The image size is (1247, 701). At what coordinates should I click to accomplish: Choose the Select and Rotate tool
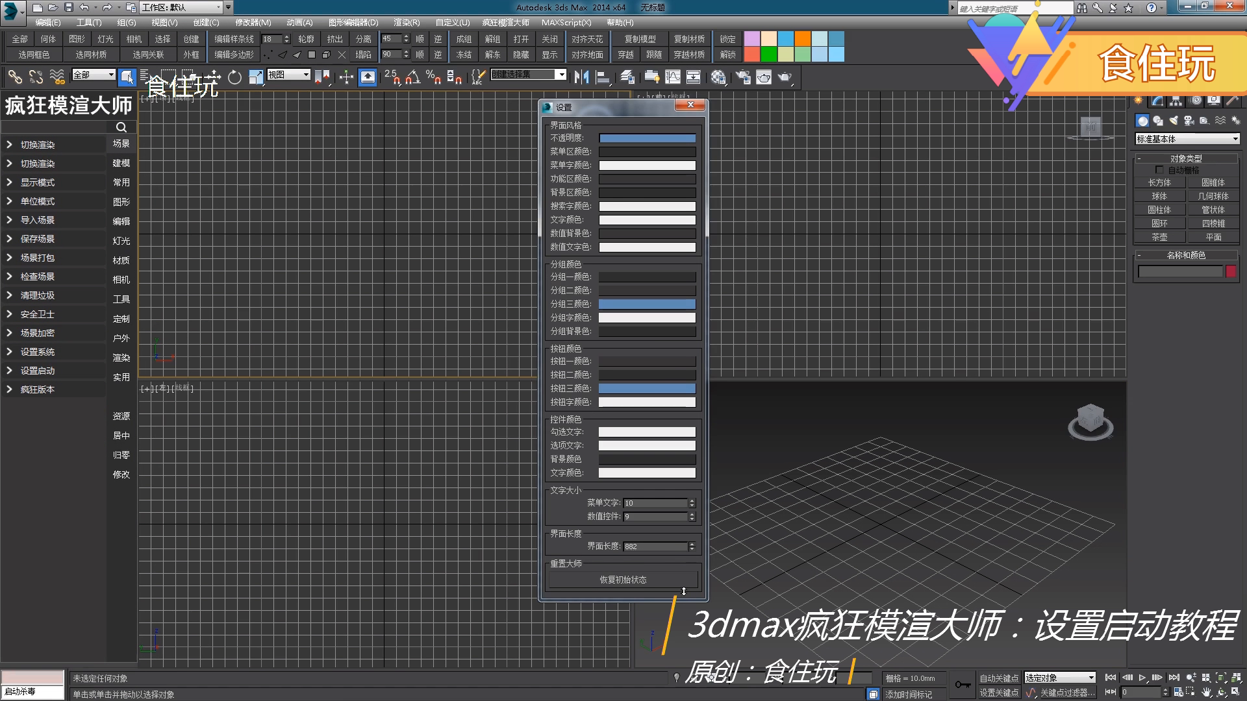click(x=234, y=77)
